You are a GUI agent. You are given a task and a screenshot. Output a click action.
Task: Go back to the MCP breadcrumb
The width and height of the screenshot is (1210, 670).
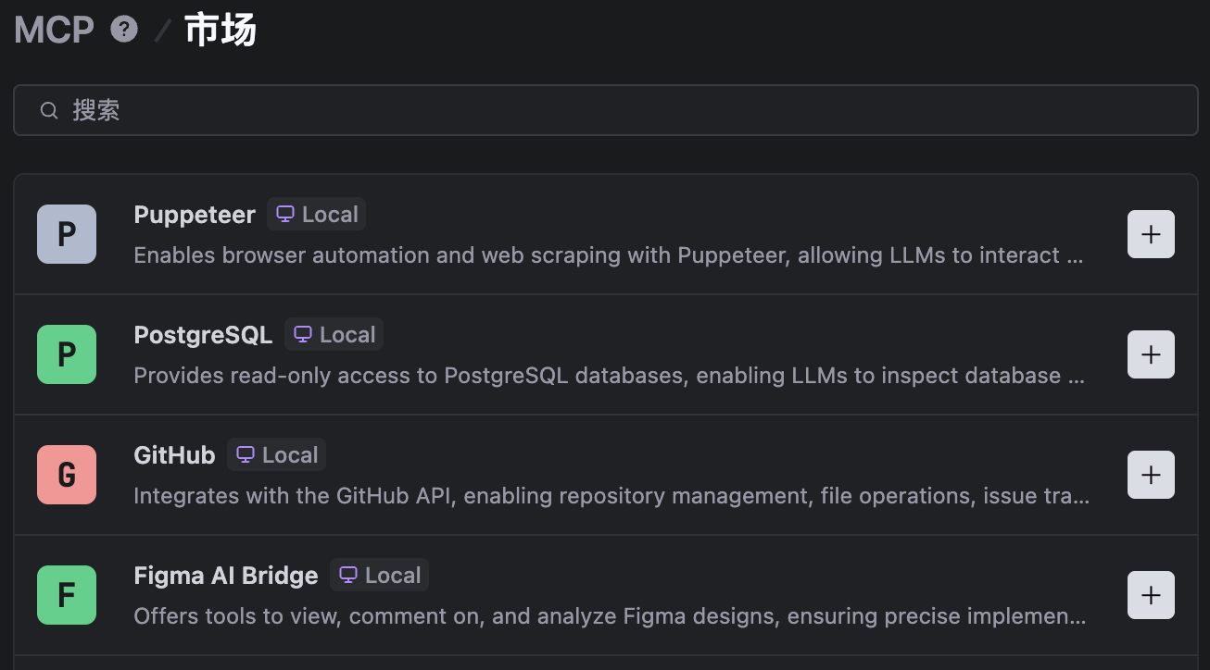tap(54, 30)
